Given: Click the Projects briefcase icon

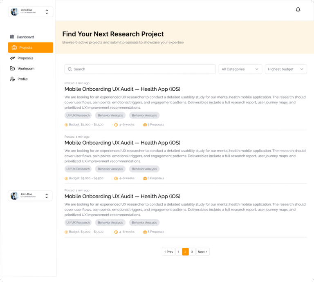Looking at the screenshot, I should (14, 47).
